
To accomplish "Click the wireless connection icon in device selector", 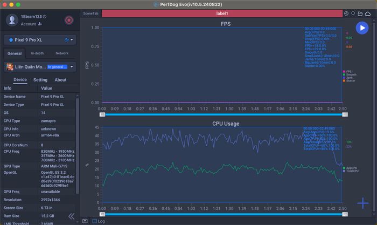I will (67, 40).
